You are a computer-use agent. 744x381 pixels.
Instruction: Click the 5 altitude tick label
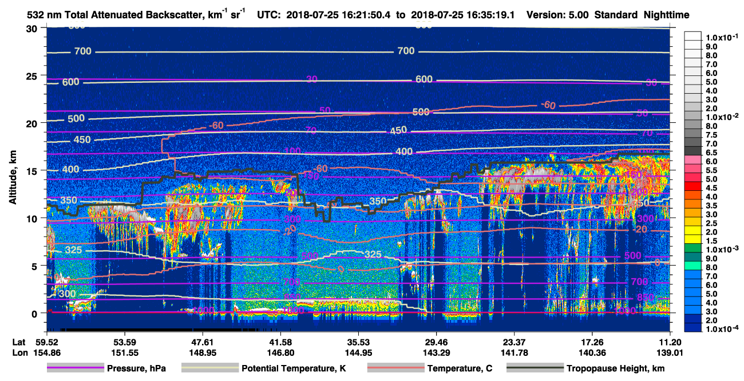click(35, 266)
